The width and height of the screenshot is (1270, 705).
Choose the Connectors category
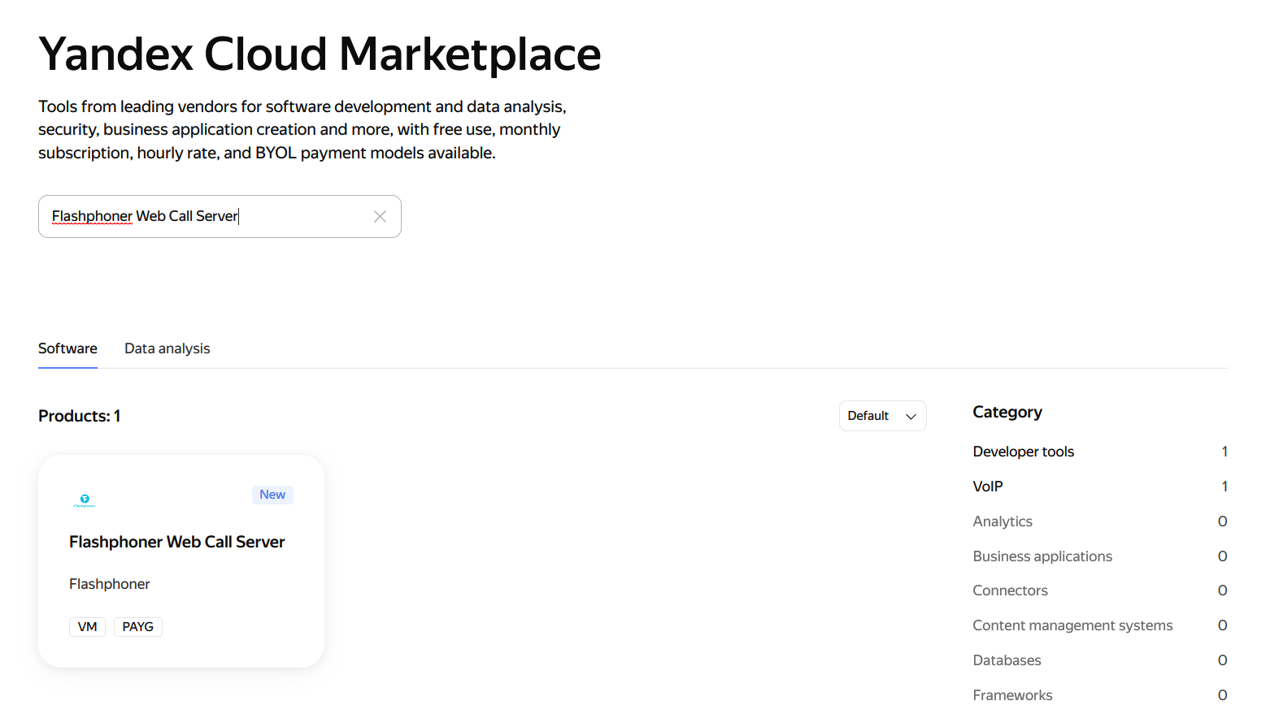pos(1010,590)
